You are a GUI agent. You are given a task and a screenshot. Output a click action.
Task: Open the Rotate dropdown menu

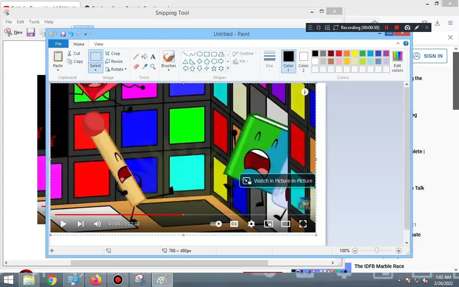116,69
